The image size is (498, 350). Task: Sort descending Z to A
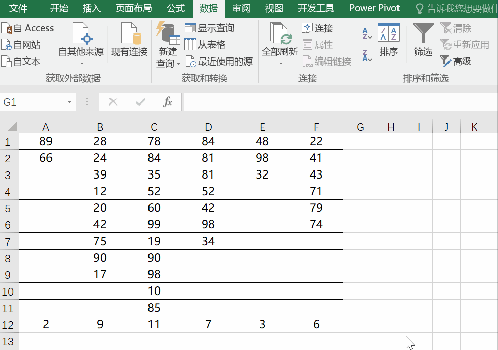click(367, 55)
